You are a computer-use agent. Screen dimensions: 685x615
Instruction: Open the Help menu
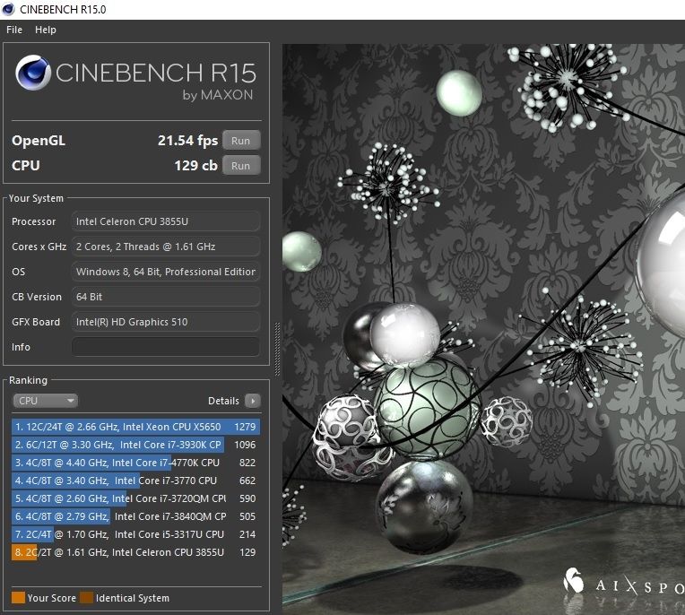[45, 30]
